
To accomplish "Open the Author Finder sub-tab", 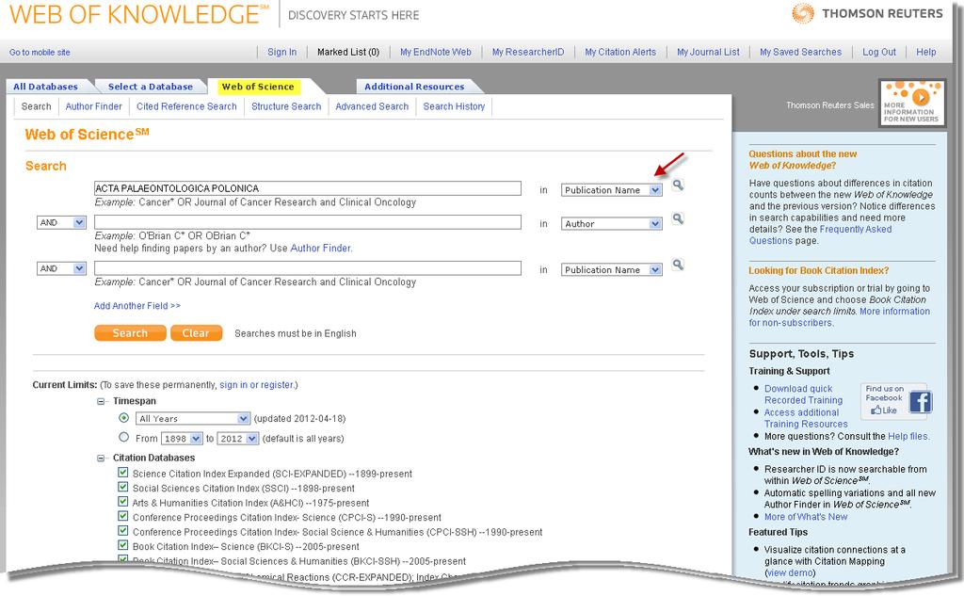I will [x=93, y=106].
